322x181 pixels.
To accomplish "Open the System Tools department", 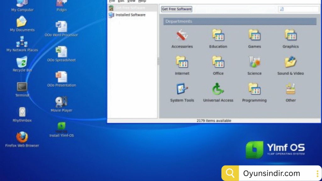I will tap(182, 90).
